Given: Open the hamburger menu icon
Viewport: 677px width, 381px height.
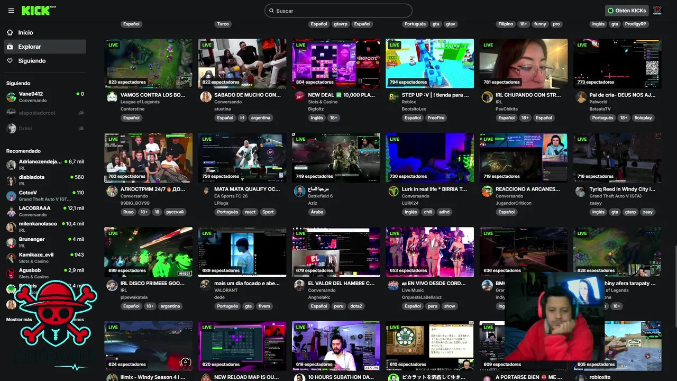Looking at the screenshot, I should click(x=11, y=11).
